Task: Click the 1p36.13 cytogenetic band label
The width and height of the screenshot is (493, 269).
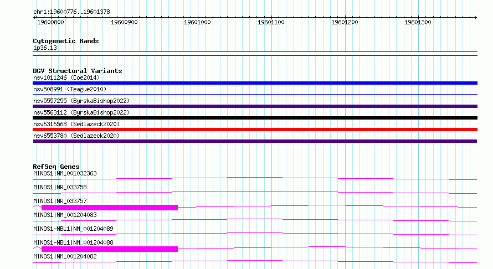Action: click(45, 48)
